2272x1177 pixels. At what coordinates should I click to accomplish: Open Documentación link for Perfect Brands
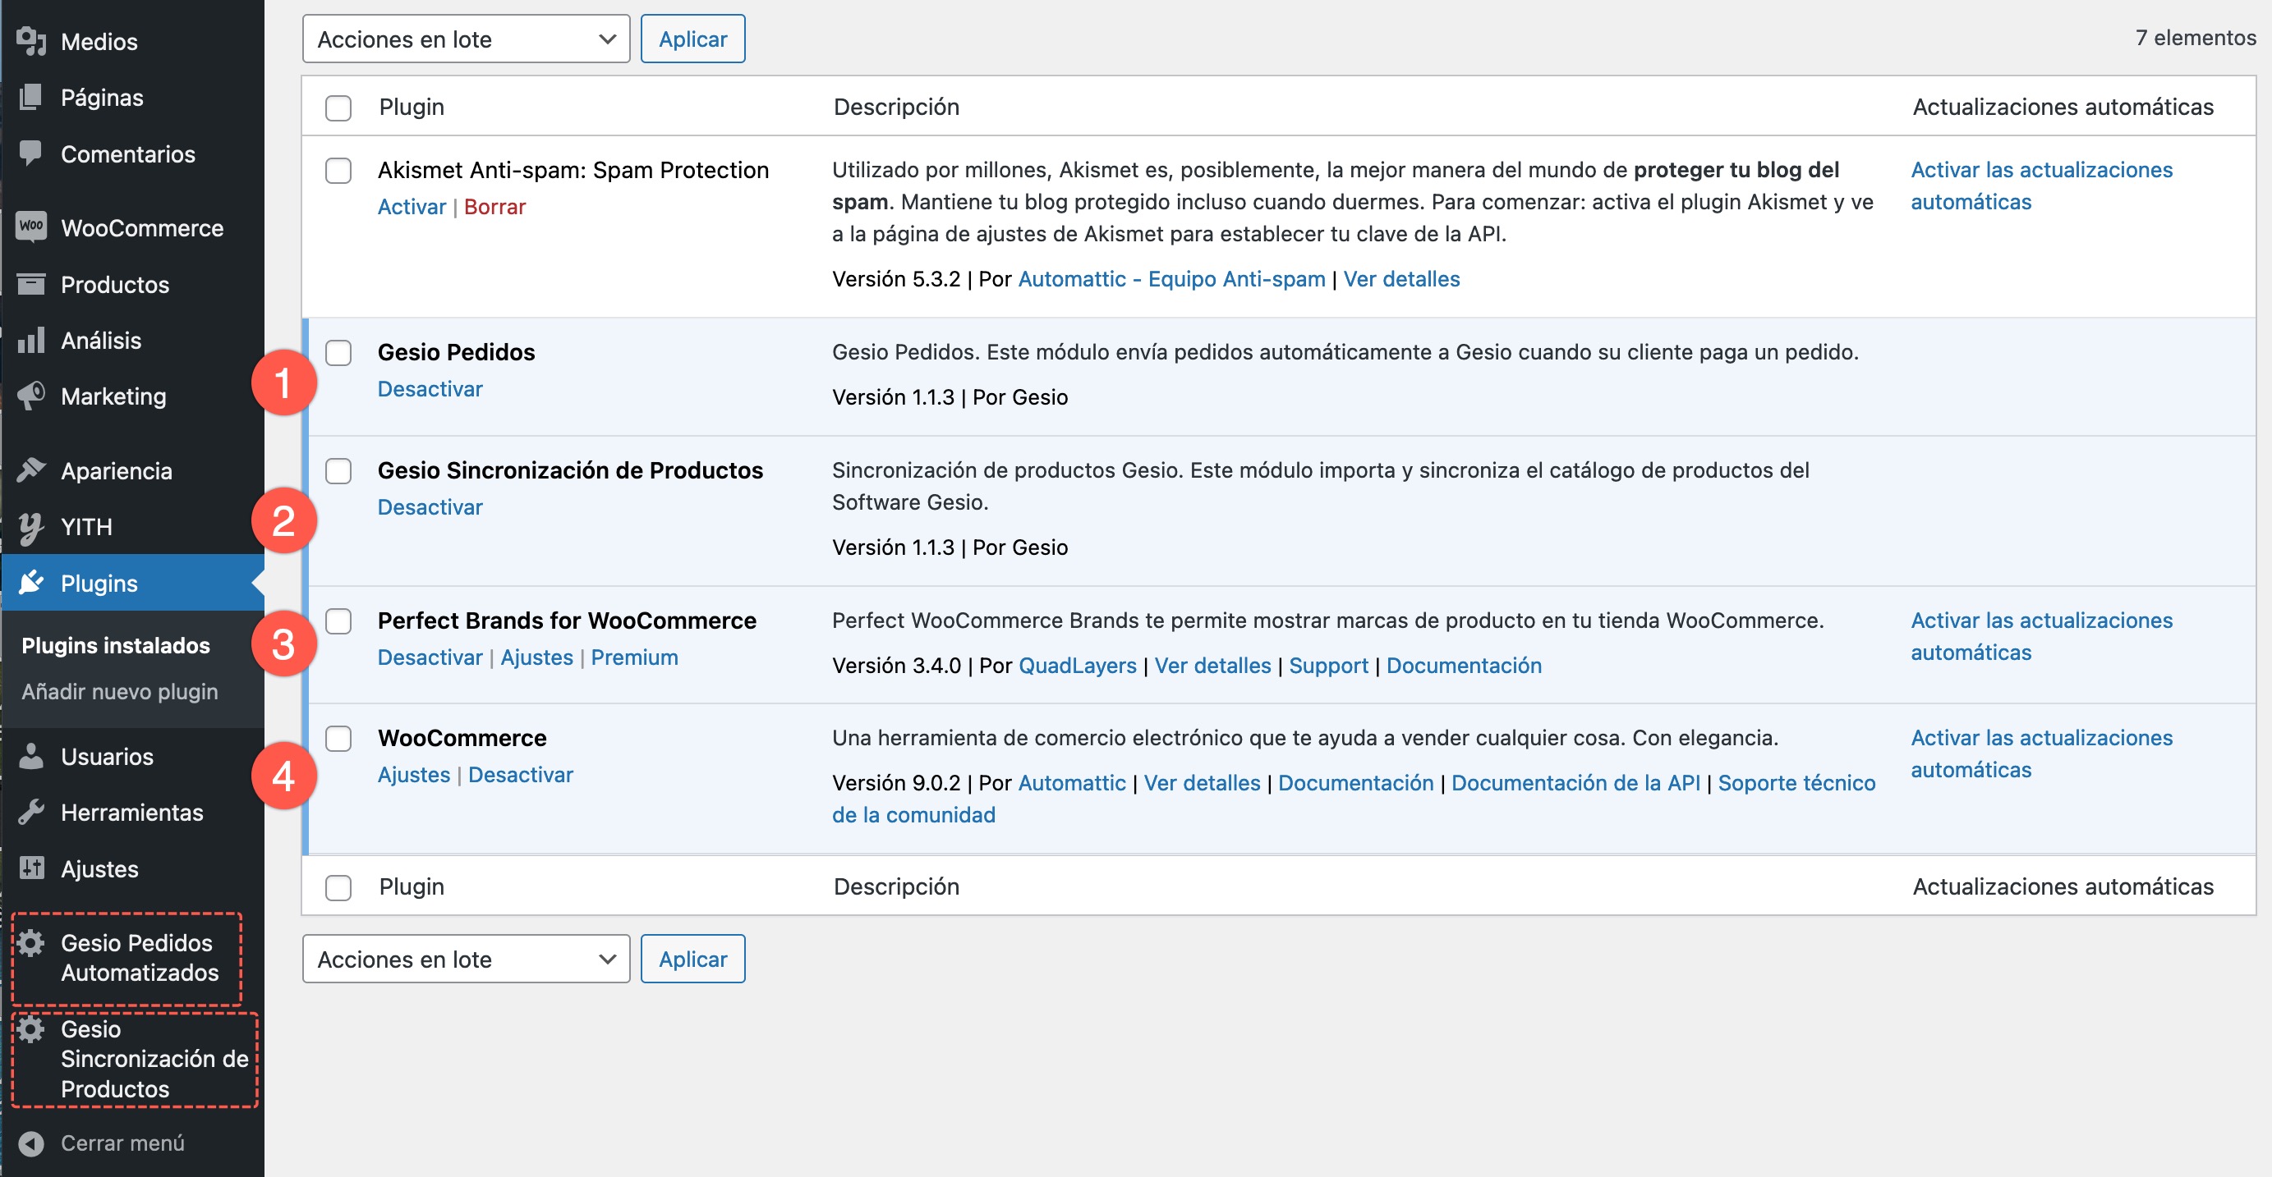pyautogui.click(x=1463, y=665)
